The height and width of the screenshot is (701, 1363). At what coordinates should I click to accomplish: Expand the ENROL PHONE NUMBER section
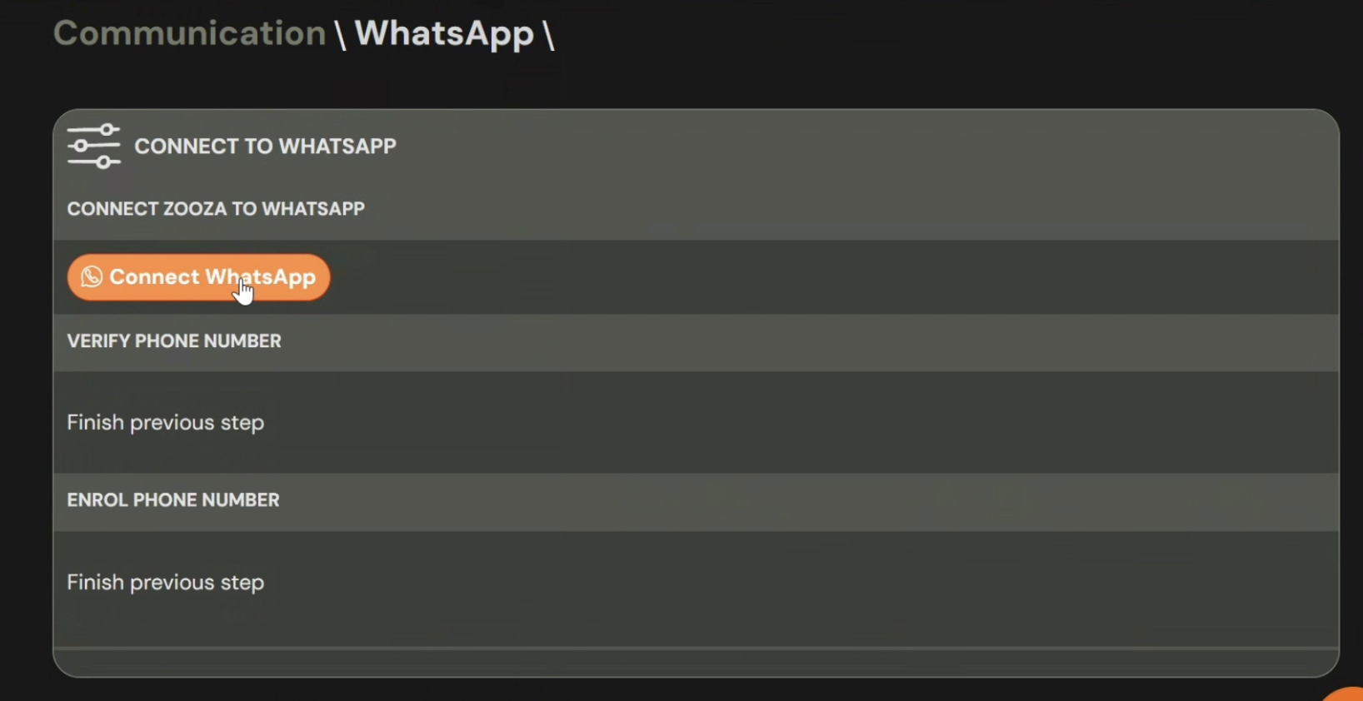coord(172,500)
